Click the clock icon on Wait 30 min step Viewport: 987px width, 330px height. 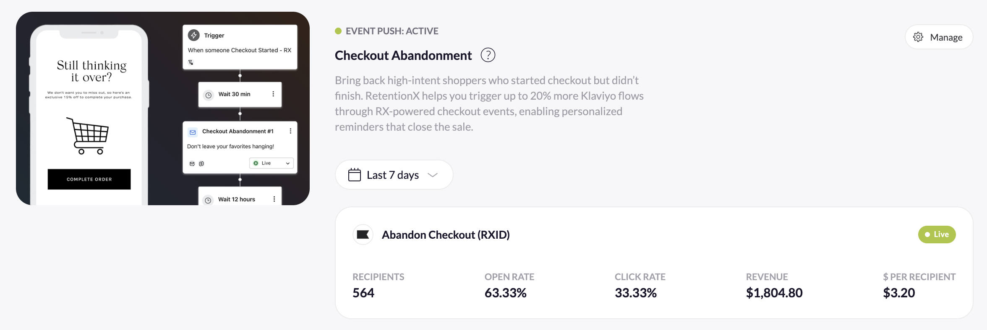coord(209,95)
